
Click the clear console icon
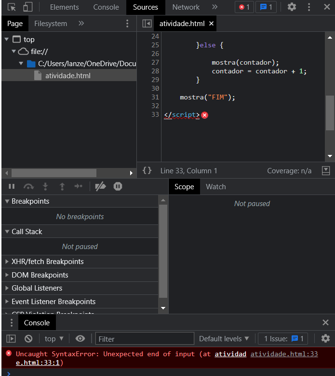(28, 338)
